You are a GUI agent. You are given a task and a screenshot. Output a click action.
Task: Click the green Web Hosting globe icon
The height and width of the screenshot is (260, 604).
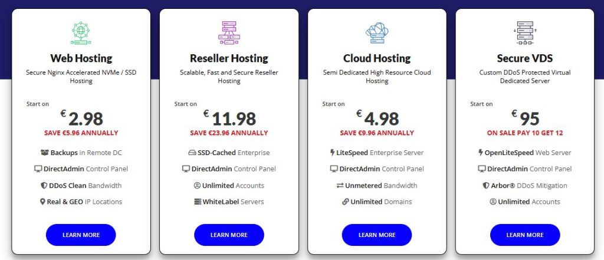81,32
